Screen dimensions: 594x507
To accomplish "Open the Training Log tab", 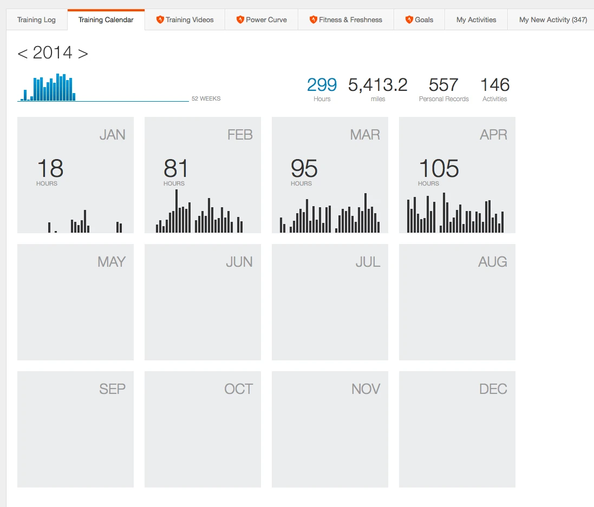I will tap(36, 20).
